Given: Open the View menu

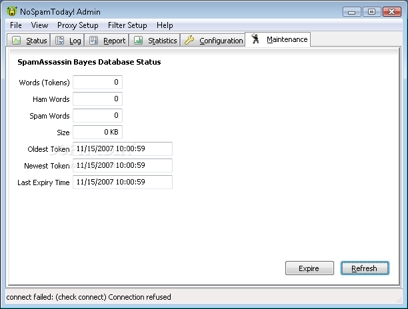Looking at the screenshot, I should click(x=39, y=25).
